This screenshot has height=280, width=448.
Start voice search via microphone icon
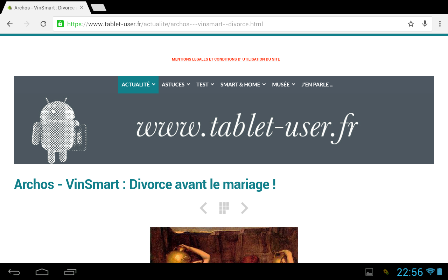425,24
